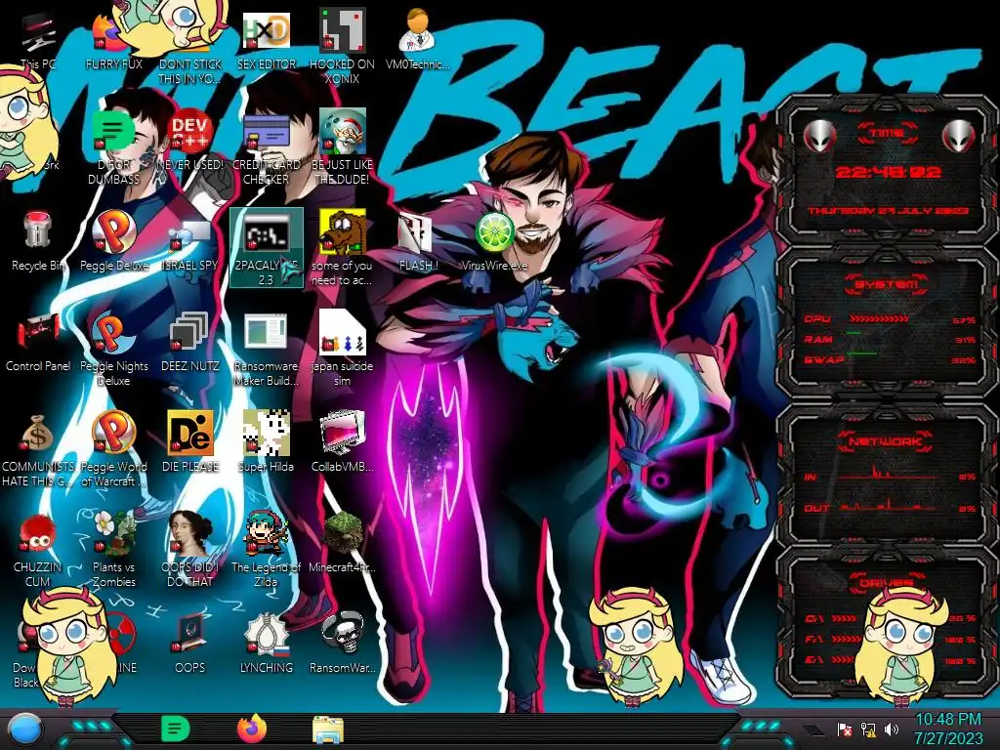Open the HxD hex editor shortcut
1000x750 pixels.
[267, 39]
